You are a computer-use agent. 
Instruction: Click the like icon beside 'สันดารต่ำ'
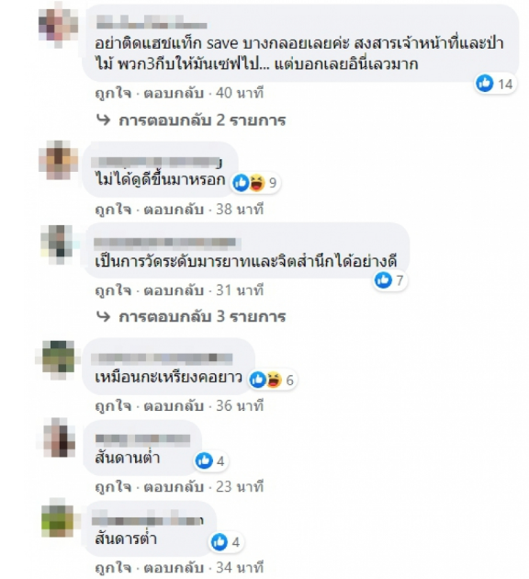point(219,541)
